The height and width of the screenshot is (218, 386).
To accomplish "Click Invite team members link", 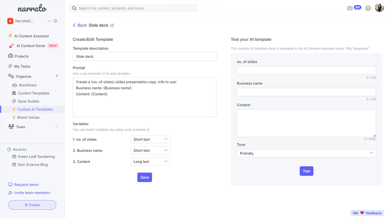I will 32,193.
